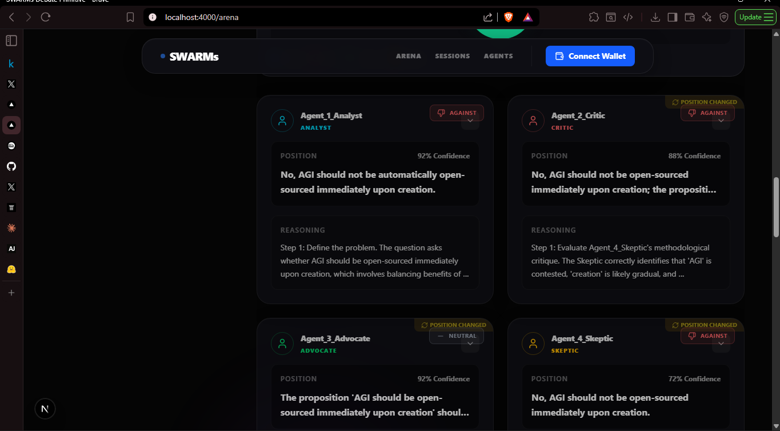This screenshot has width=780, height=431.
Task: Go to the AGENTS page
Action: point(498,56)
